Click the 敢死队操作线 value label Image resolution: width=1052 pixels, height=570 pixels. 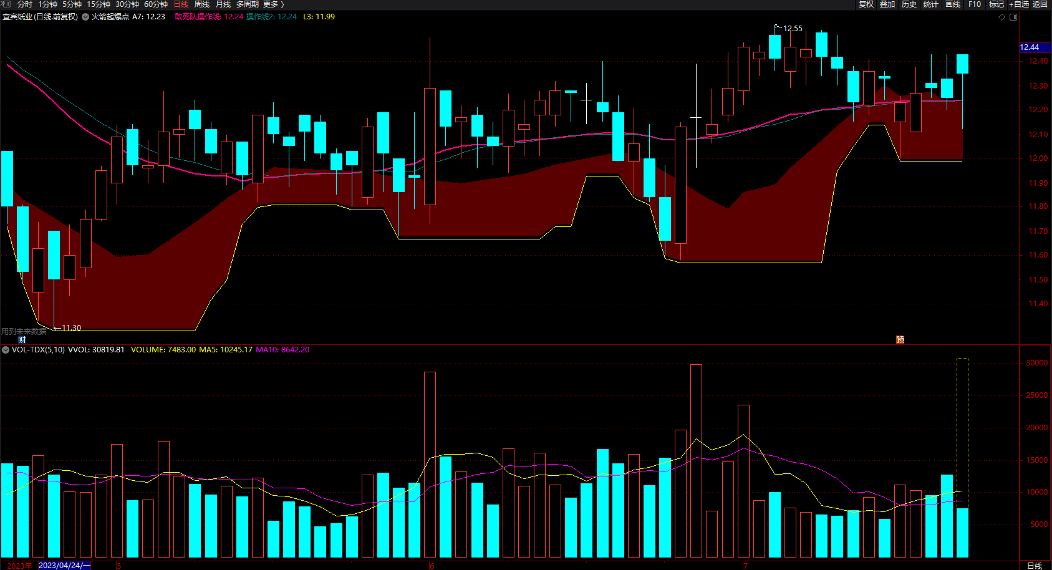pyautogui.click(x=209, y=17)
